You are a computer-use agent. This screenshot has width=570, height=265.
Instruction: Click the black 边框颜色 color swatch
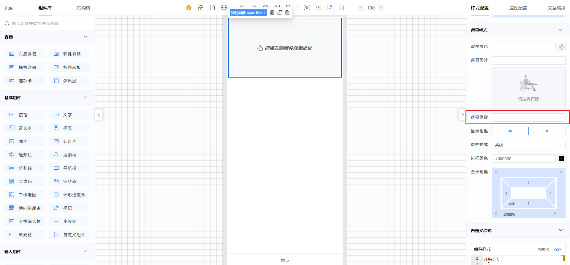561,158
